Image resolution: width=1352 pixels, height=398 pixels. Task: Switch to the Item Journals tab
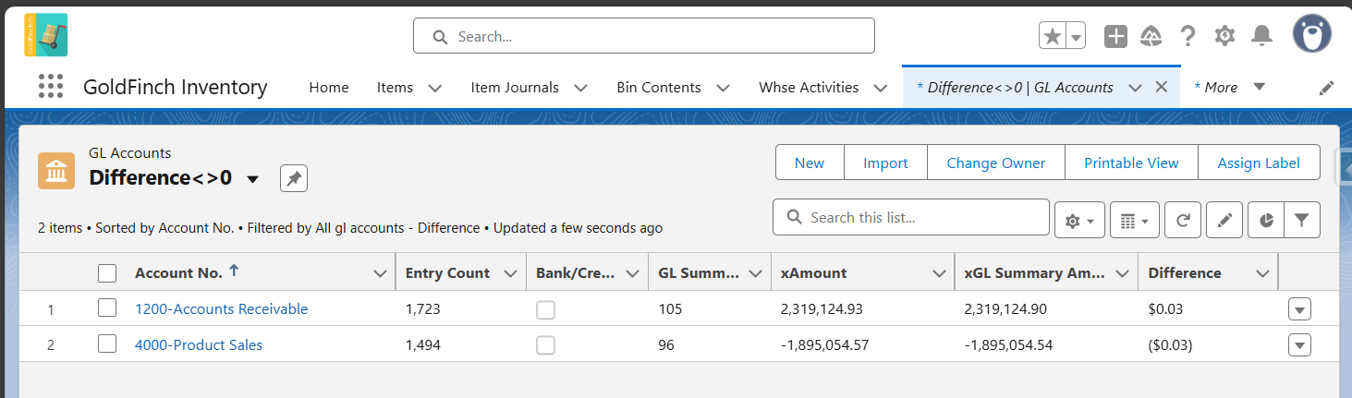pos(515,88)
